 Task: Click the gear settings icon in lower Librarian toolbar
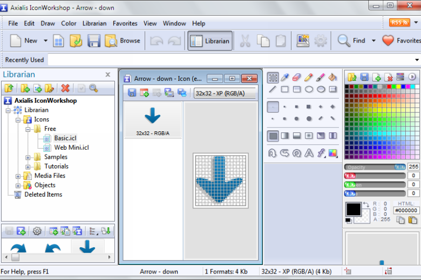[x=37, y=231]
